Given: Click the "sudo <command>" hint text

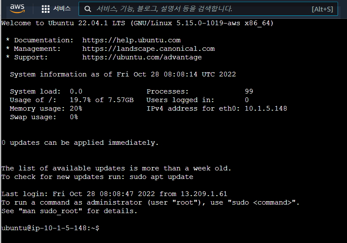Looking at the screenshot, I should (x=262, y=202).
